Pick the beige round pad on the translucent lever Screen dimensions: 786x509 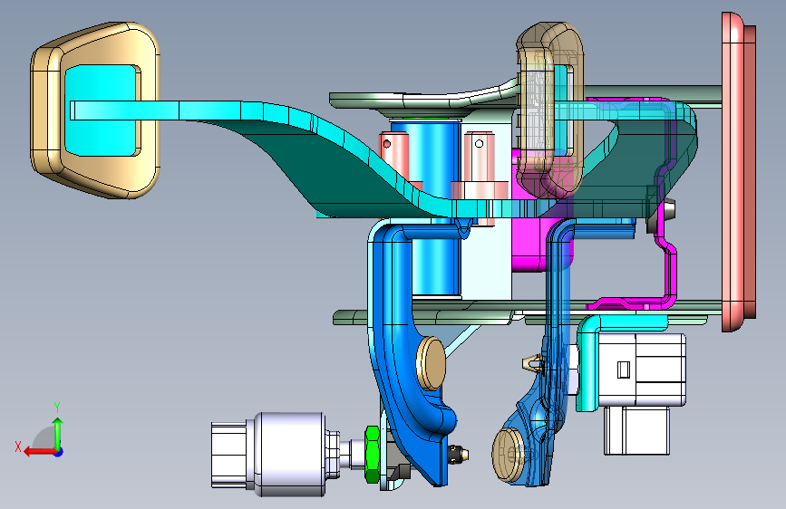point(506,455)
